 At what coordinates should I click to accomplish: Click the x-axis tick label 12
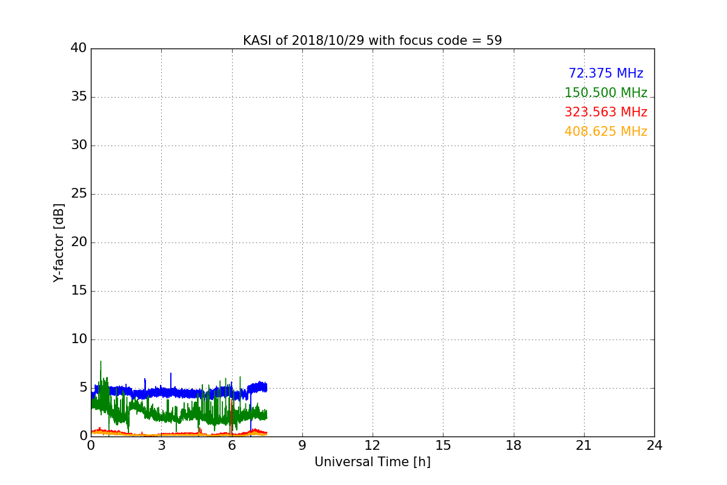pyautogui.click(x=373, y=446)
